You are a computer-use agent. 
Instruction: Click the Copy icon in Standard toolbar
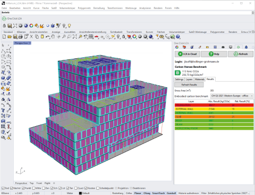click(37, 37)
